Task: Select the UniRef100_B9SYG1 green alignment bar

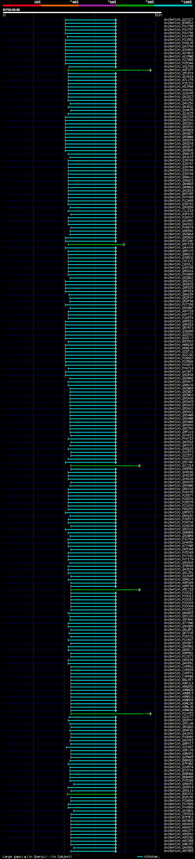Action: point(92,794)
